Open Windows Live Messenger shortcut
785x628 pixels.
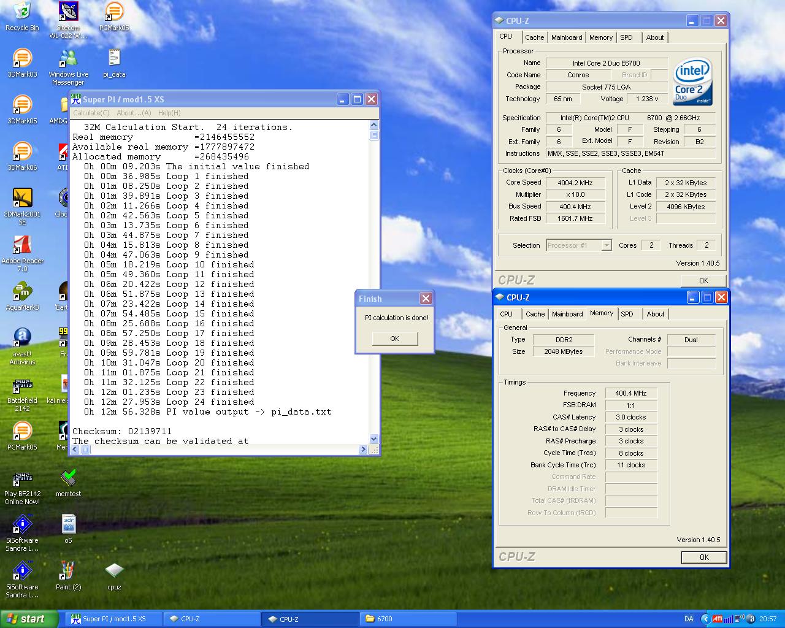[68, 67]
